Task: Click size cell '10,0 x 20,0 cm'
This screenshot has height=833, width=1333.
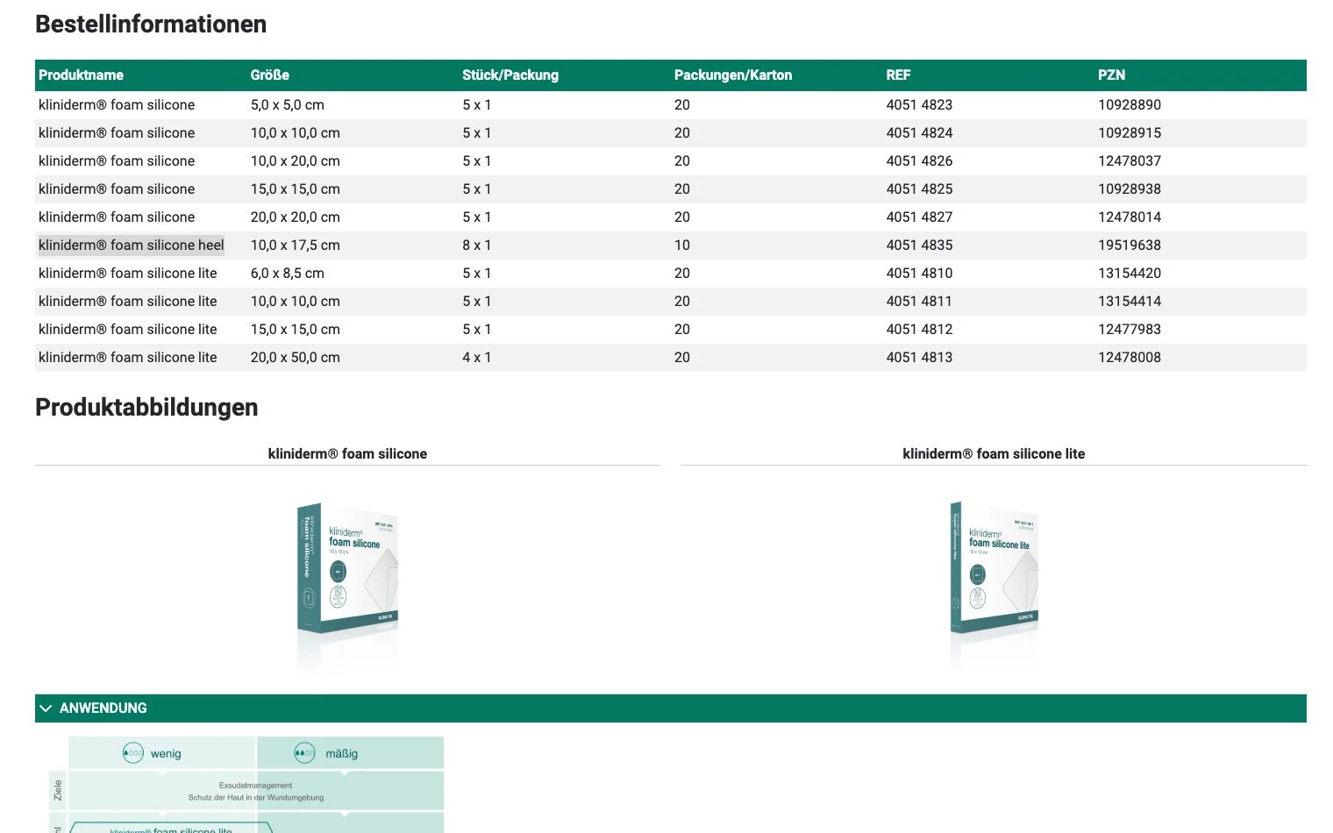Action: 296,161
